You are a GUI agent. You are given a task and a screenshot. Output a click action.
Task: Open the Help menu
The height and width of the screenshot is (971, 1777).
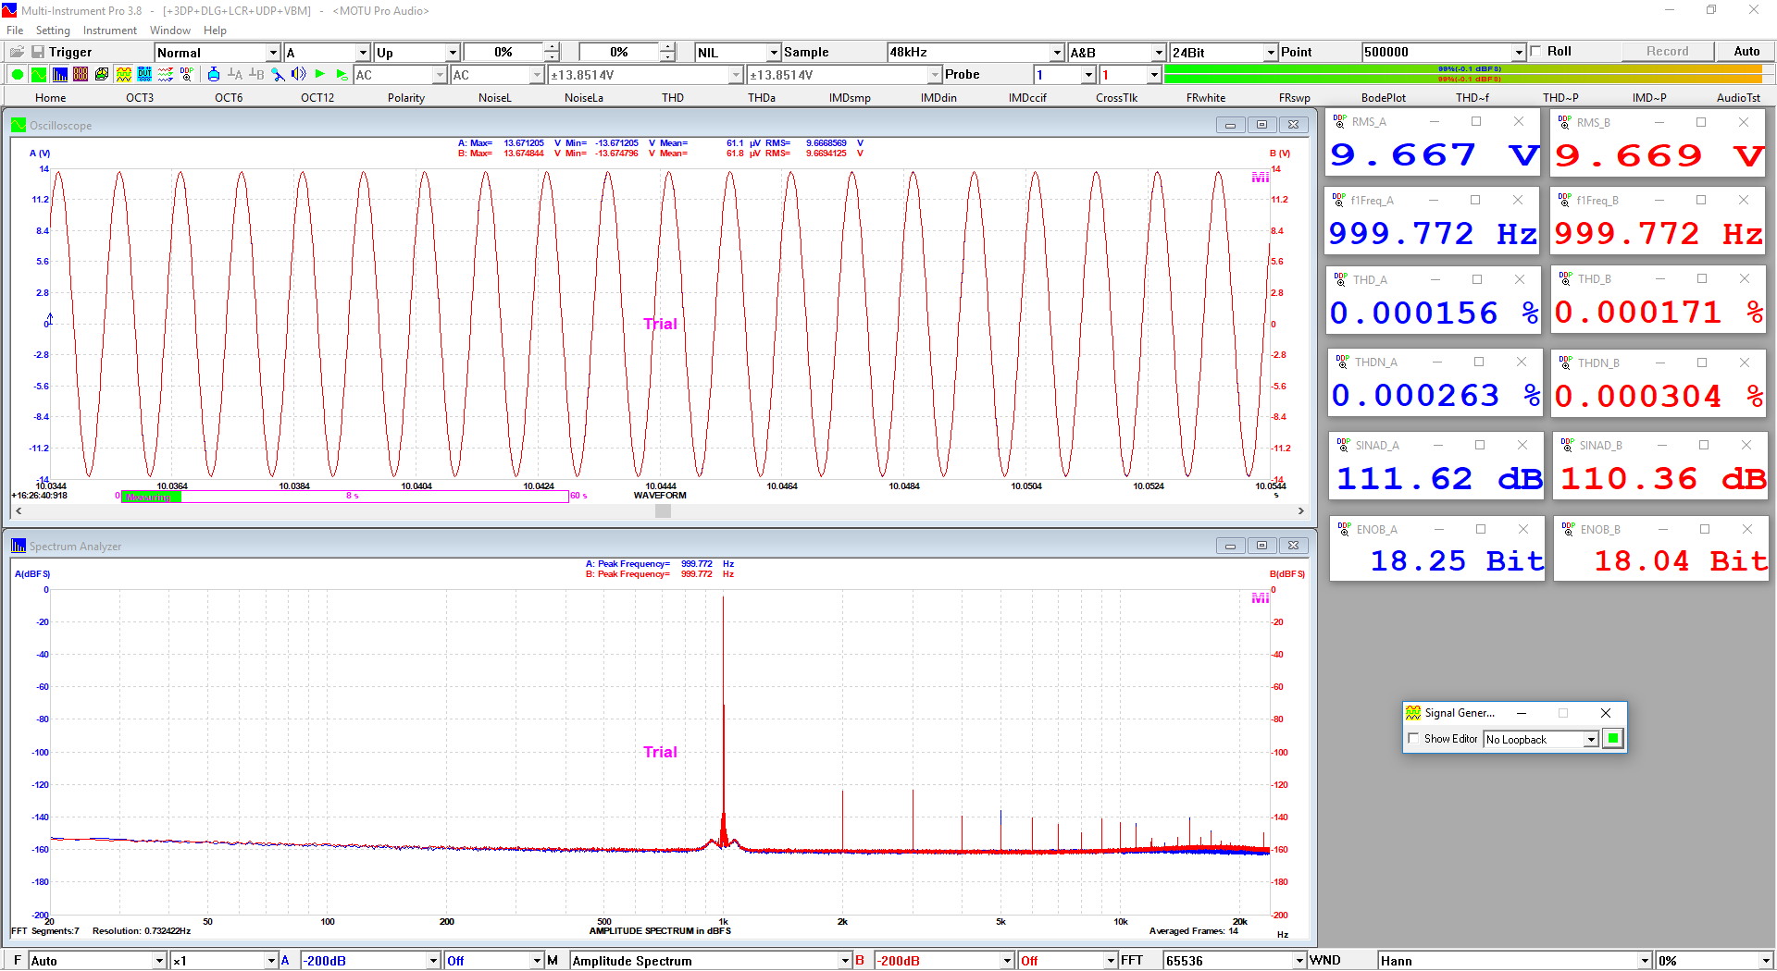pyautogui.click(x=215, y=31)
